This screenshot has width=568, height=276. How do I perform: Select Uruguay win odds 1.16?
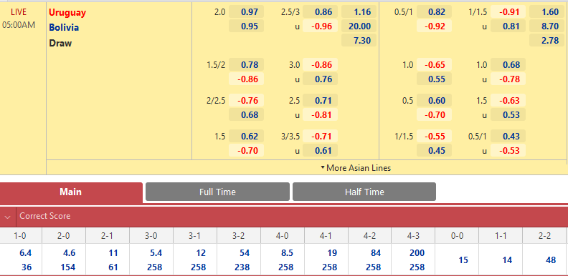click(x=359, y=12)
